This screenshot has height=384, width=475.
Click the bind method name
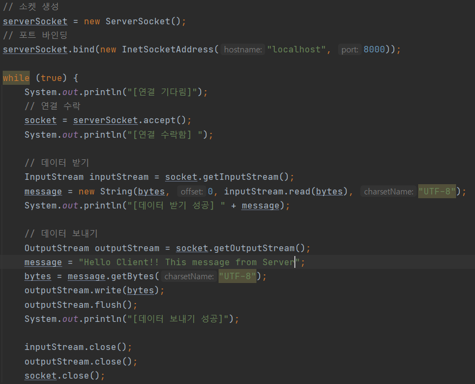tap(84, 50)
